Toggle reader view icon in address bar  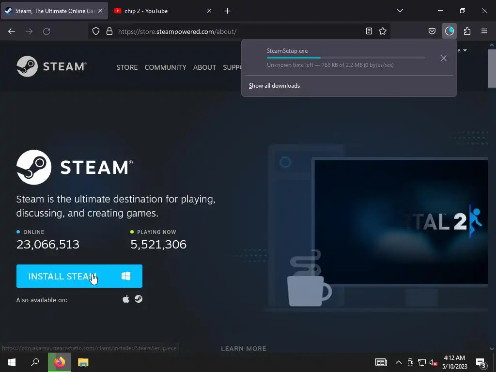click(x=369, y=31)
